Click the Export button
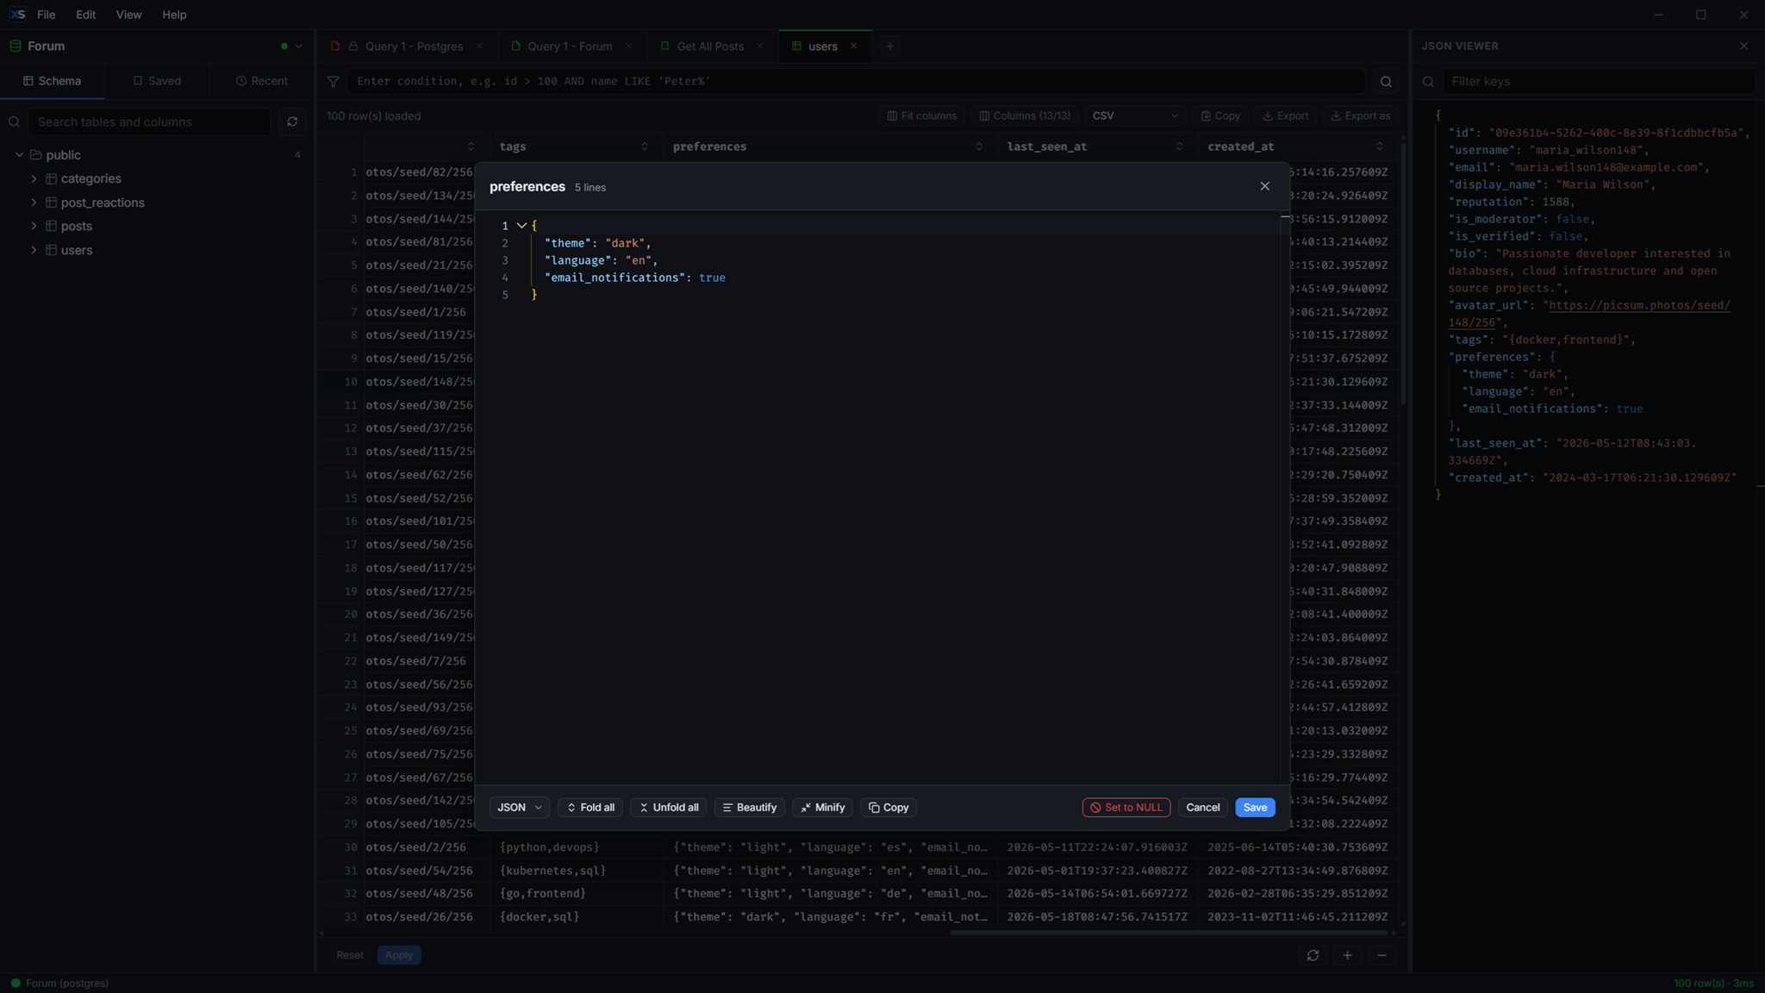 coord(1285,116)
